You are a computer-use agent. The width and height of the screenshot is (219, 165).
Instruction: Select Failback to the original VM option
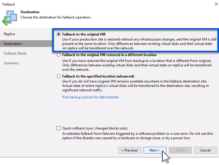pos(59,34)
